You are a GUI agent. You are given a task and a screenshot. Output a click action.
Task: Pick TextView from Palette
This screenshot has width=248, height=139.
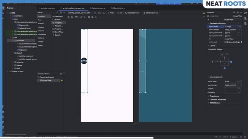point(58,17)
